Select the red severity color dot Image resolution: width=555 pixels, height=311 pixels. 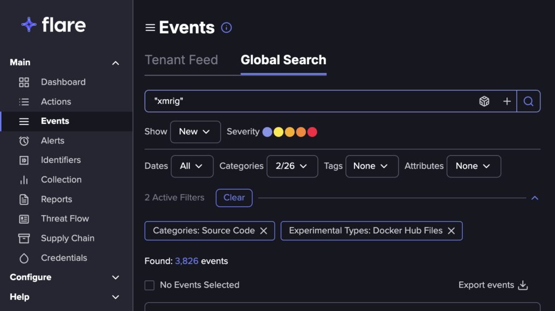pyautogui.click(x=312, y=132)
